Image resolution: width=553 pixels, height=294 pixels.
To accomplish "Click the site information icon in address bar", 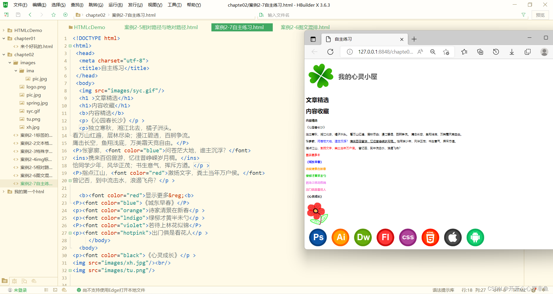I will pos(350,52).
